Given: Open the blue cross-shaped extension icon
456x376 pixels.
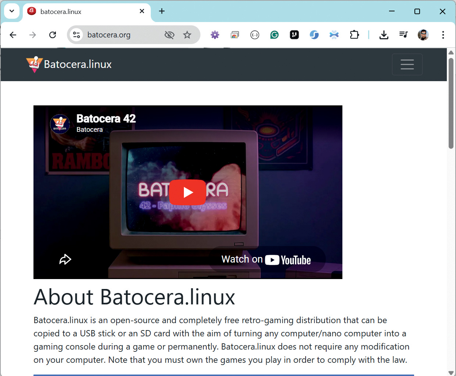Looking at the screenshot, I should tap(334, 35).
